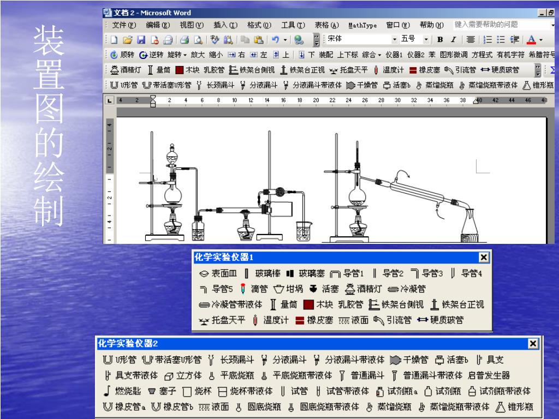Open the 宋体 font name dropdown
Viewport: 559px width, 419px height.
tap(394, 39)
